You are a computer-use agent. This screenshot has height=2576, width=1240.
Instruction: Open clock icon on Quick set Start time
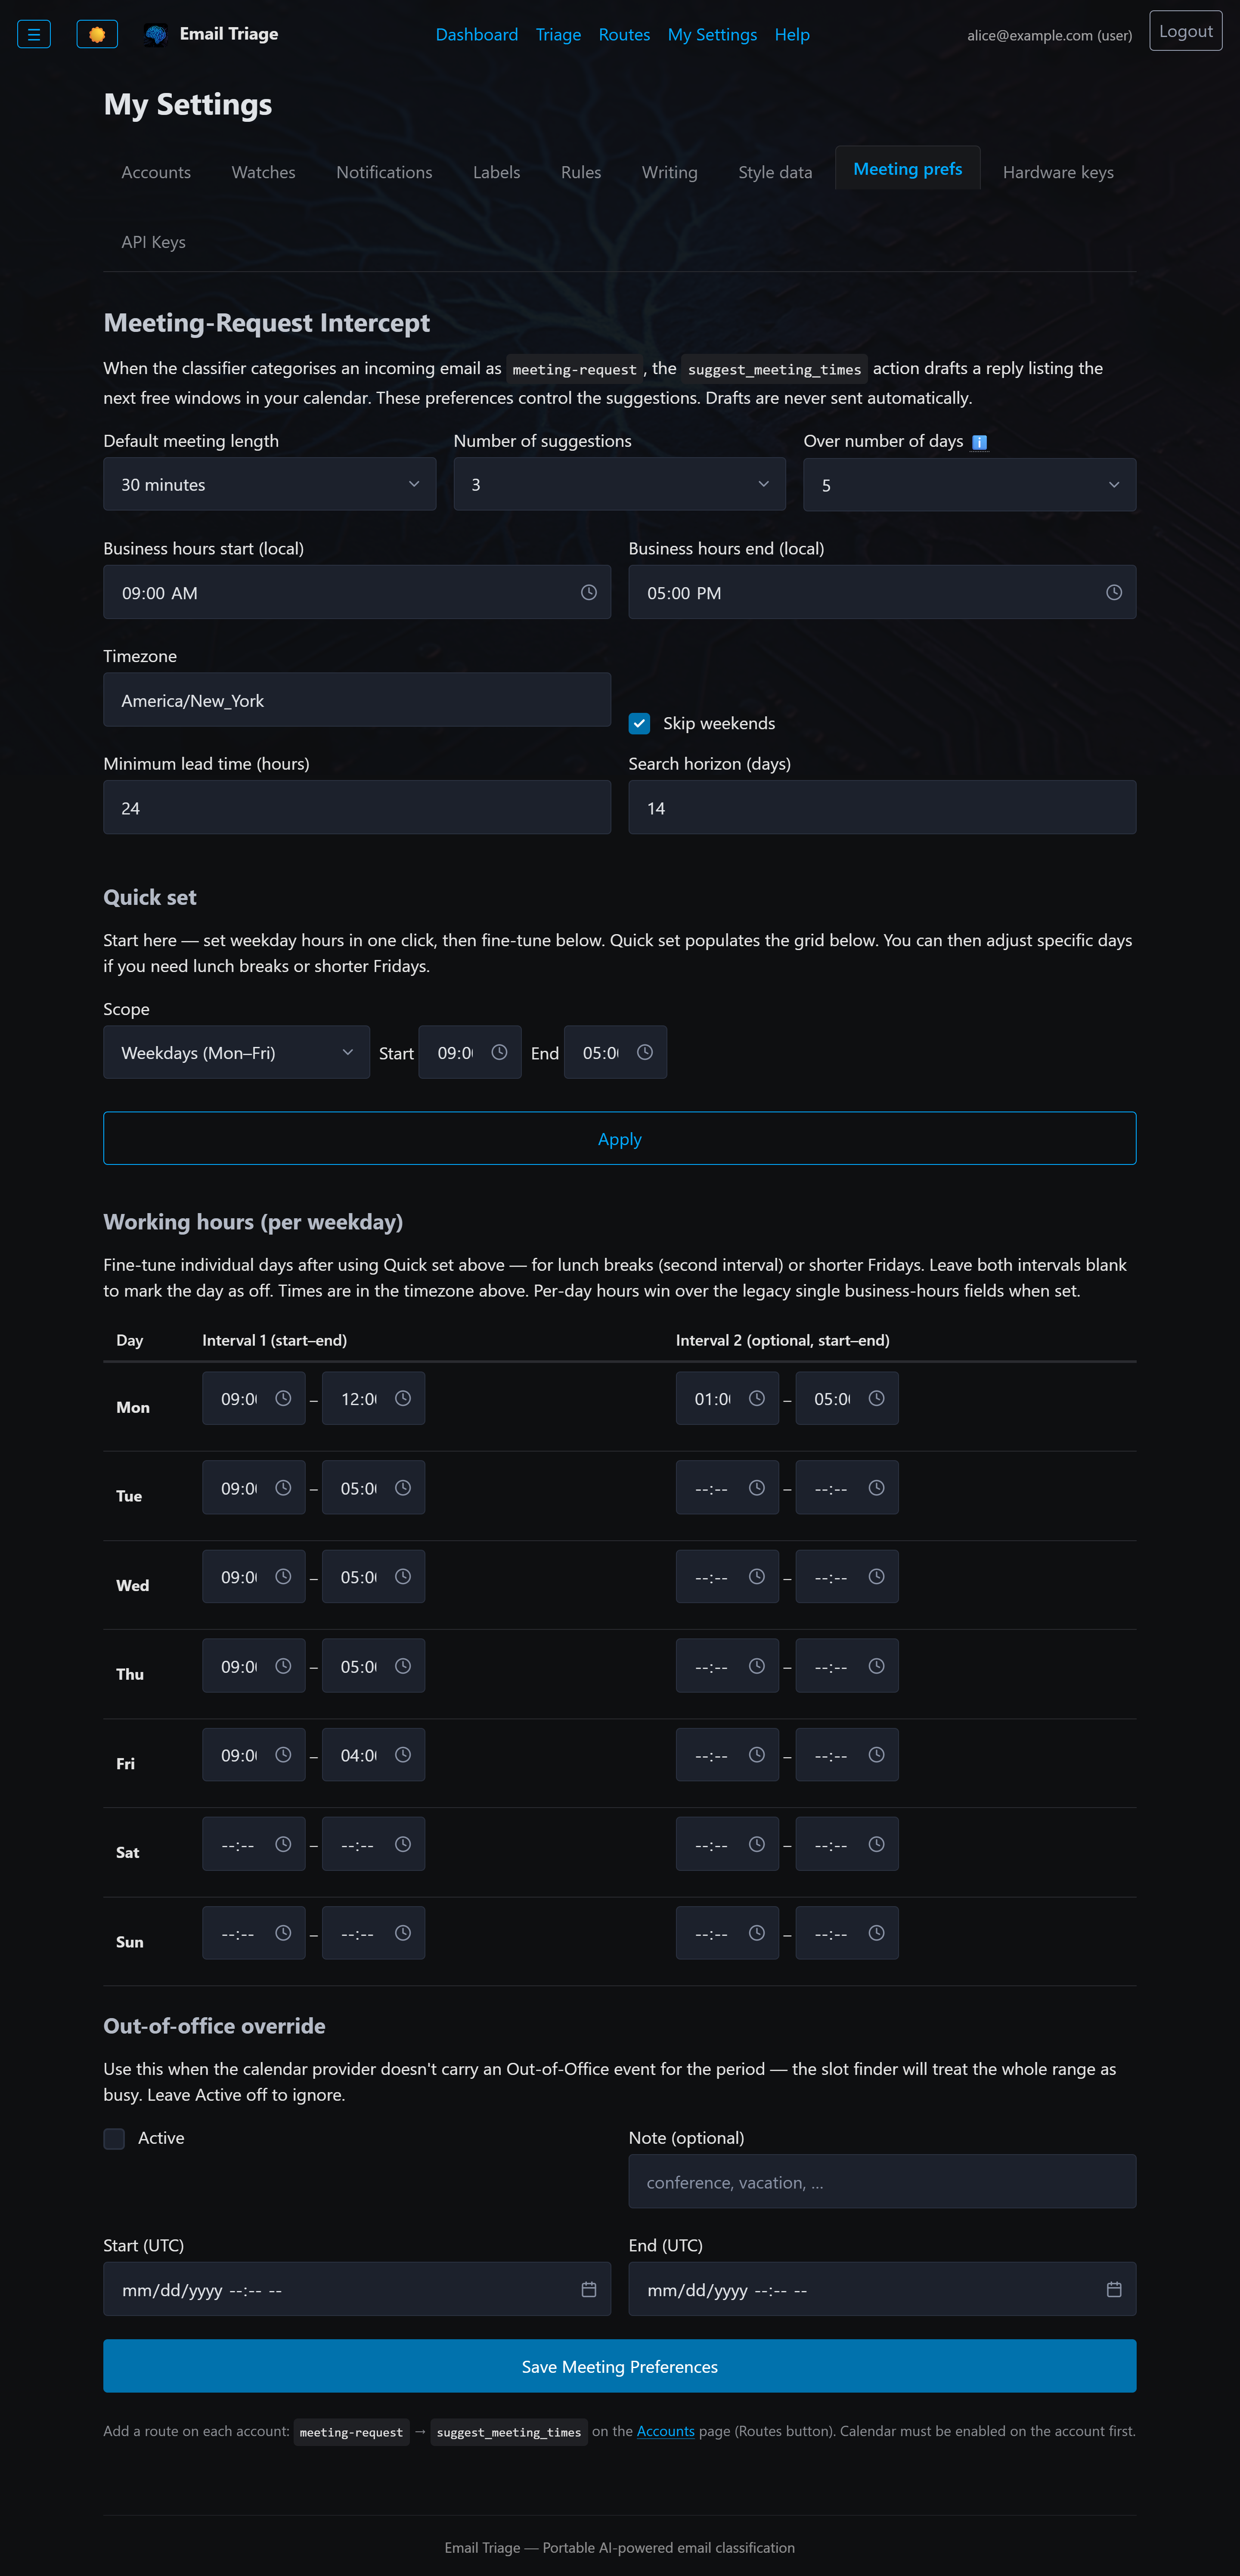coord(500,1052)
